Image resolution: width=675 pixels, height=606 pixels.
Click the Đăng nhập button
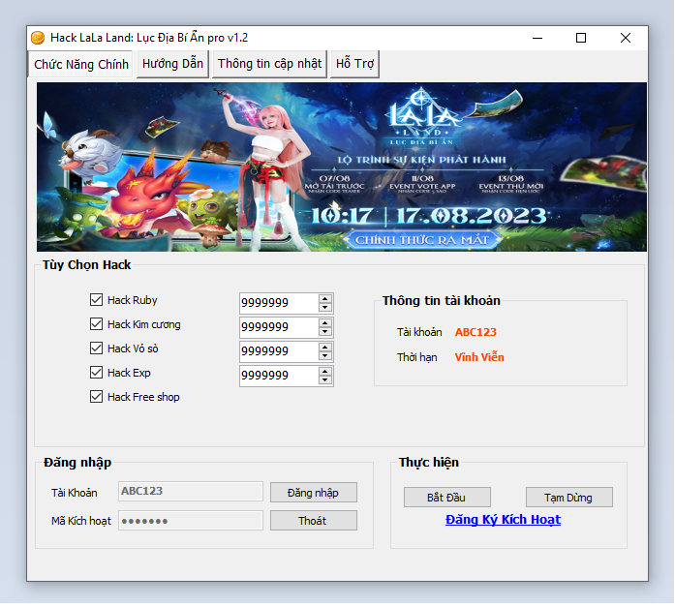point(313,493)
